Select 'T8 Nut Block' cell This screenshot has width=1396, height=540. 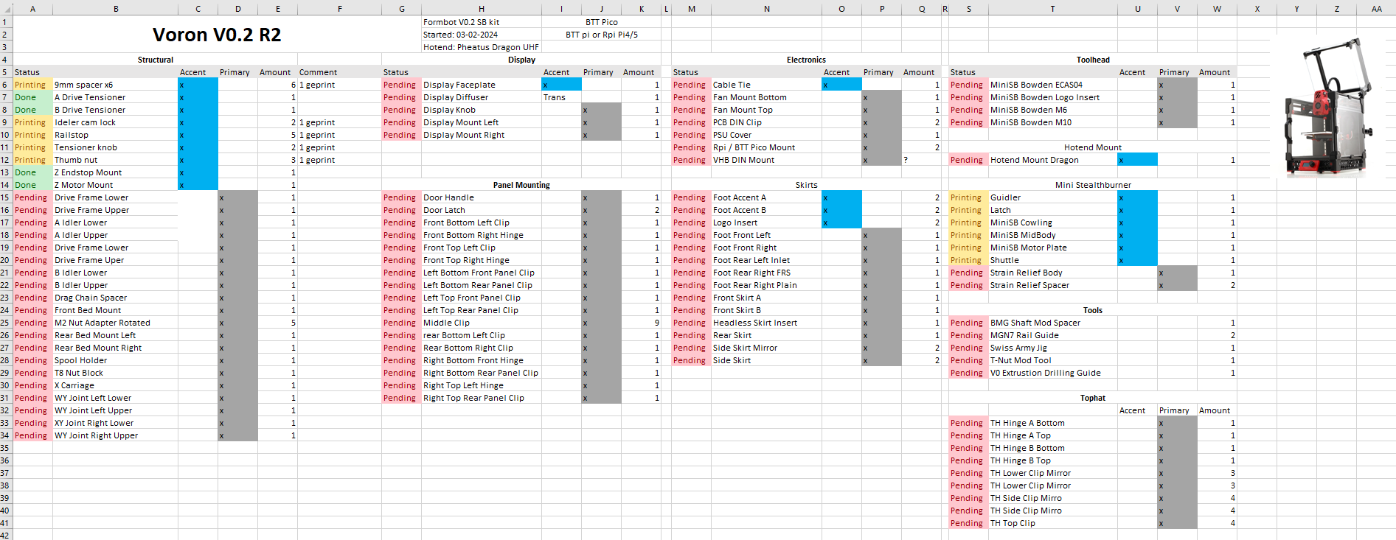(x=115, y=373)
